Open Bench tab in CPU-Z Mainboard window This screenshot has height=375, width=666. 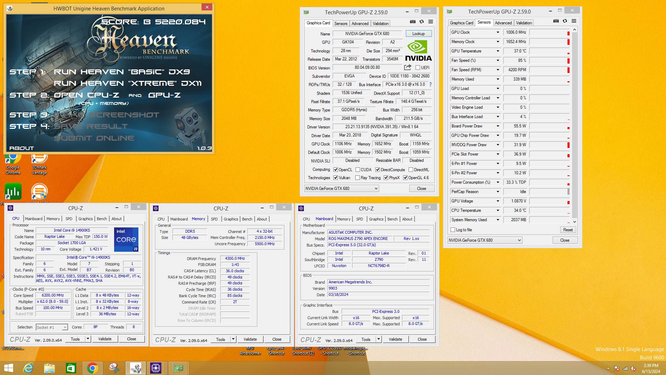(x=392, y=219)
